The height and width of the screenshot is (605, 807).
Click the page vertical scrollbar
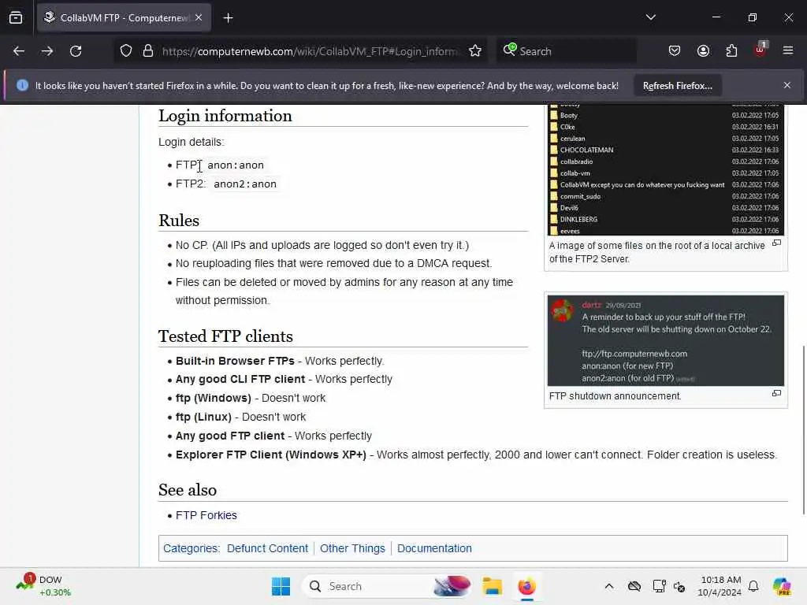click(x=804, y=429)
